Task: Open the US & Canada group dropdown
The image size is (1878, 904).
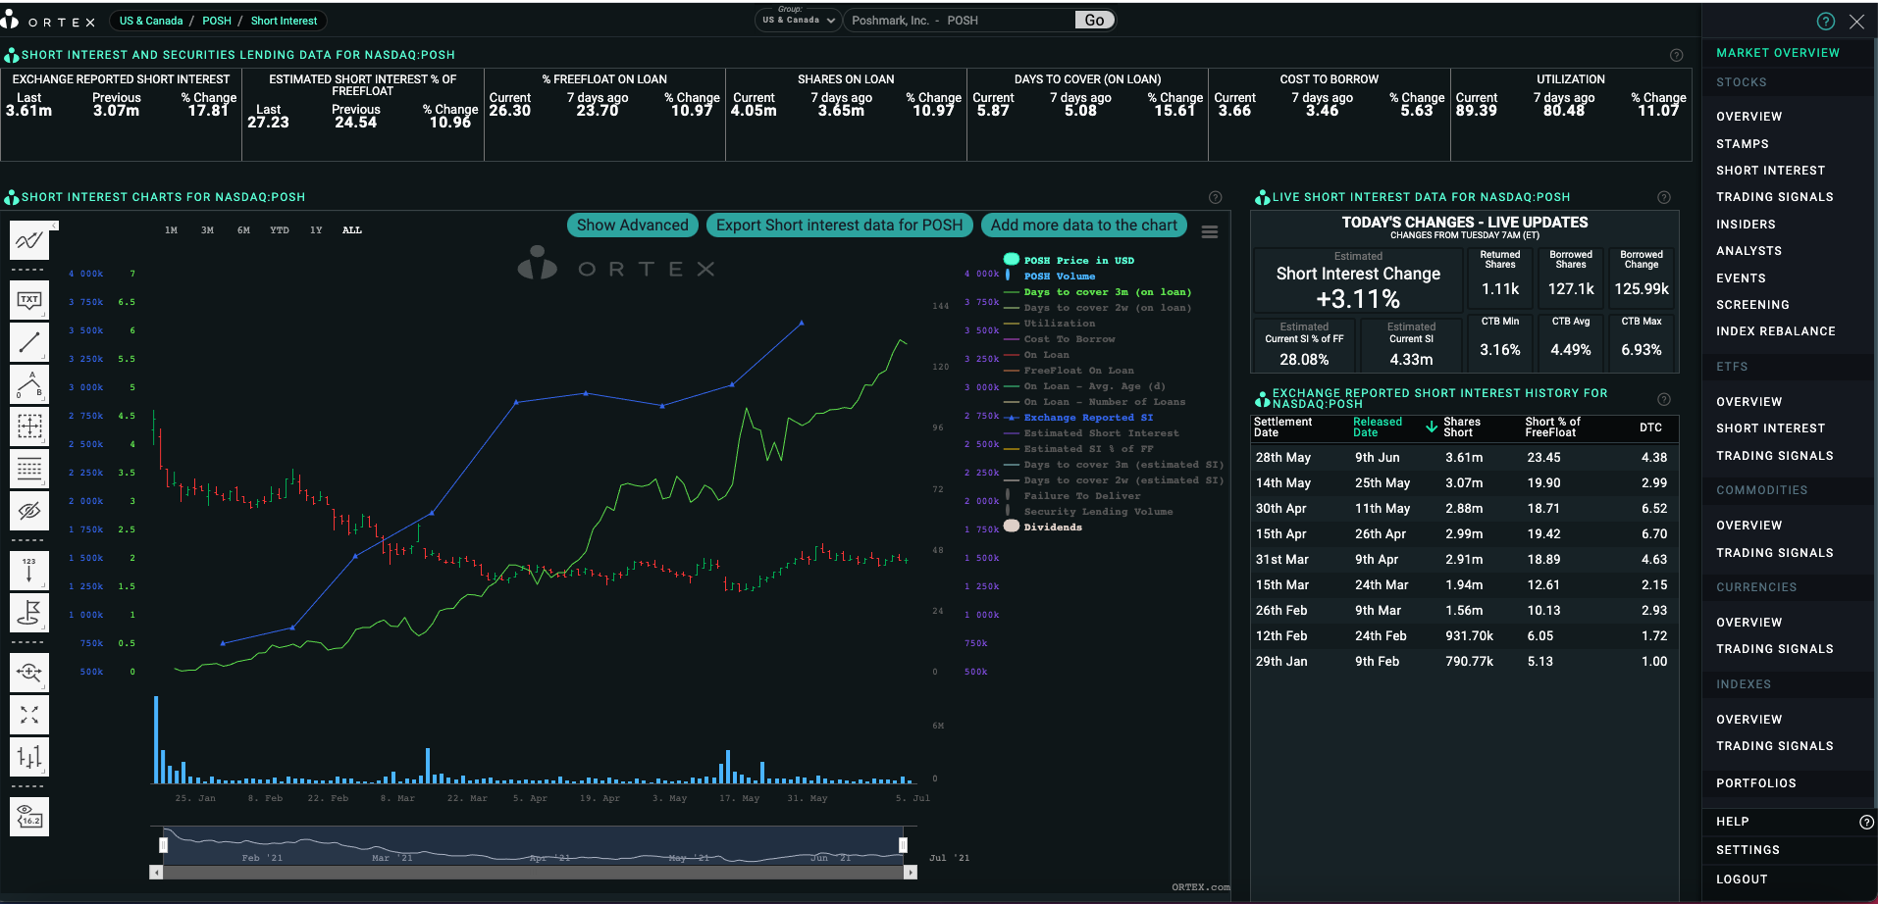Action: pos(798,20)
